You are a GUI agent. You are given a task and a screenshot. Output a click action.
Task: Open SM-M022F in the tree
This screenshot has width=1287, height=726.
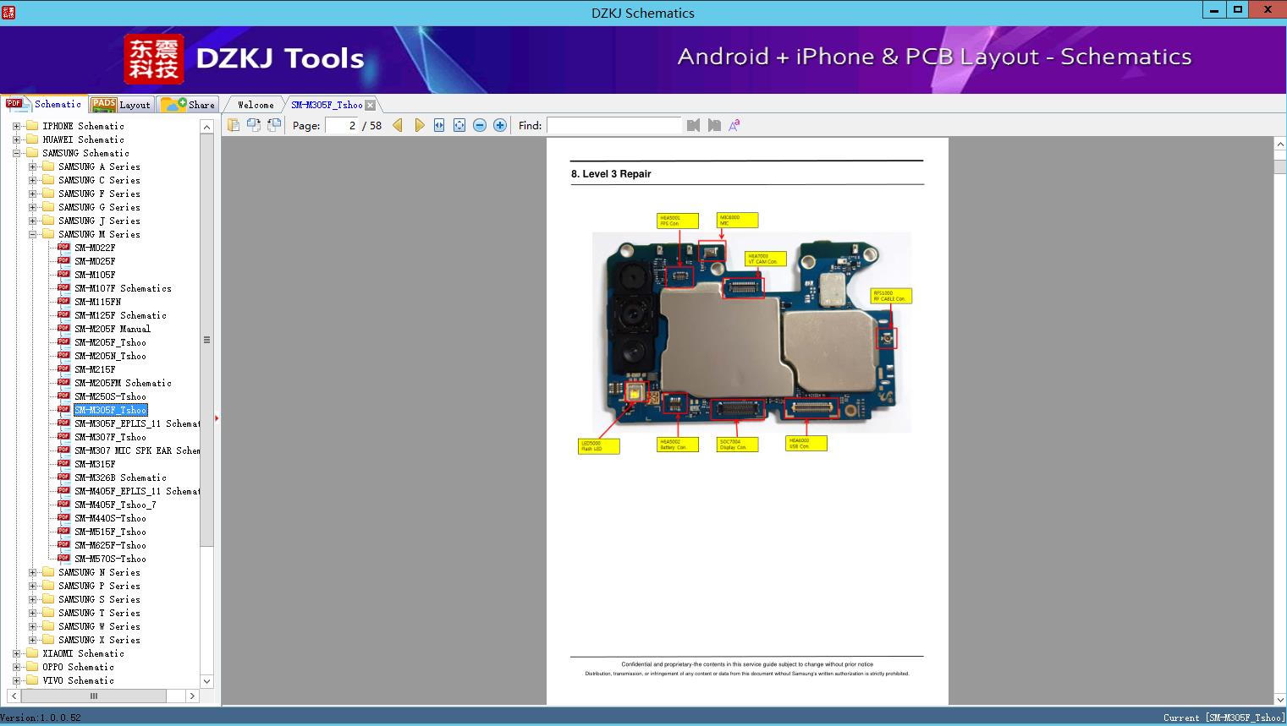(x=95, y=248)
